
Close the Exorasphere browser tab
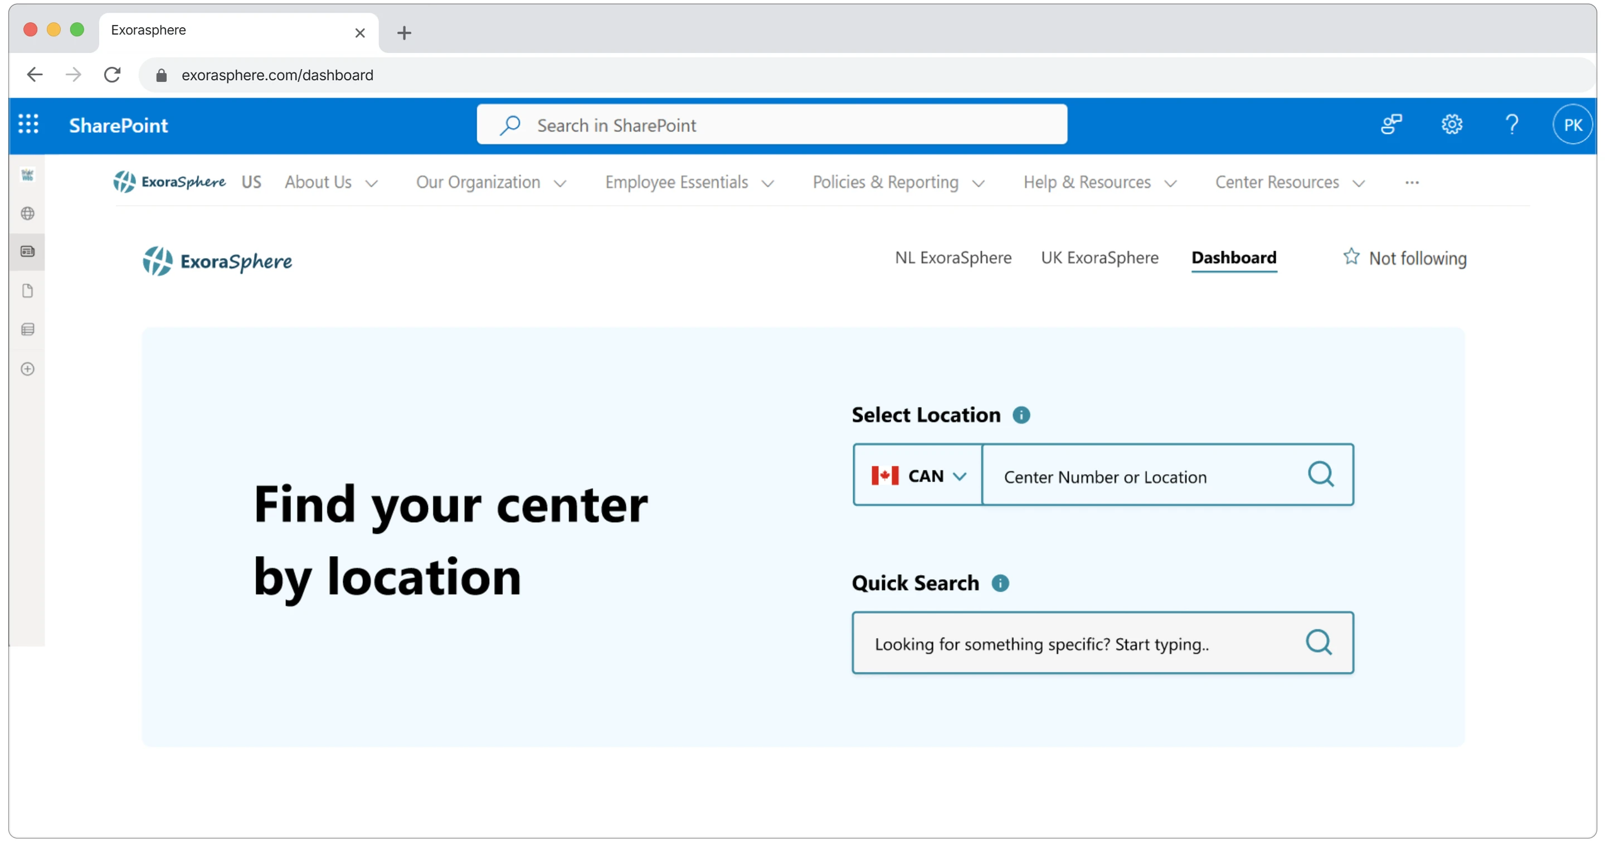coord(359,32)
